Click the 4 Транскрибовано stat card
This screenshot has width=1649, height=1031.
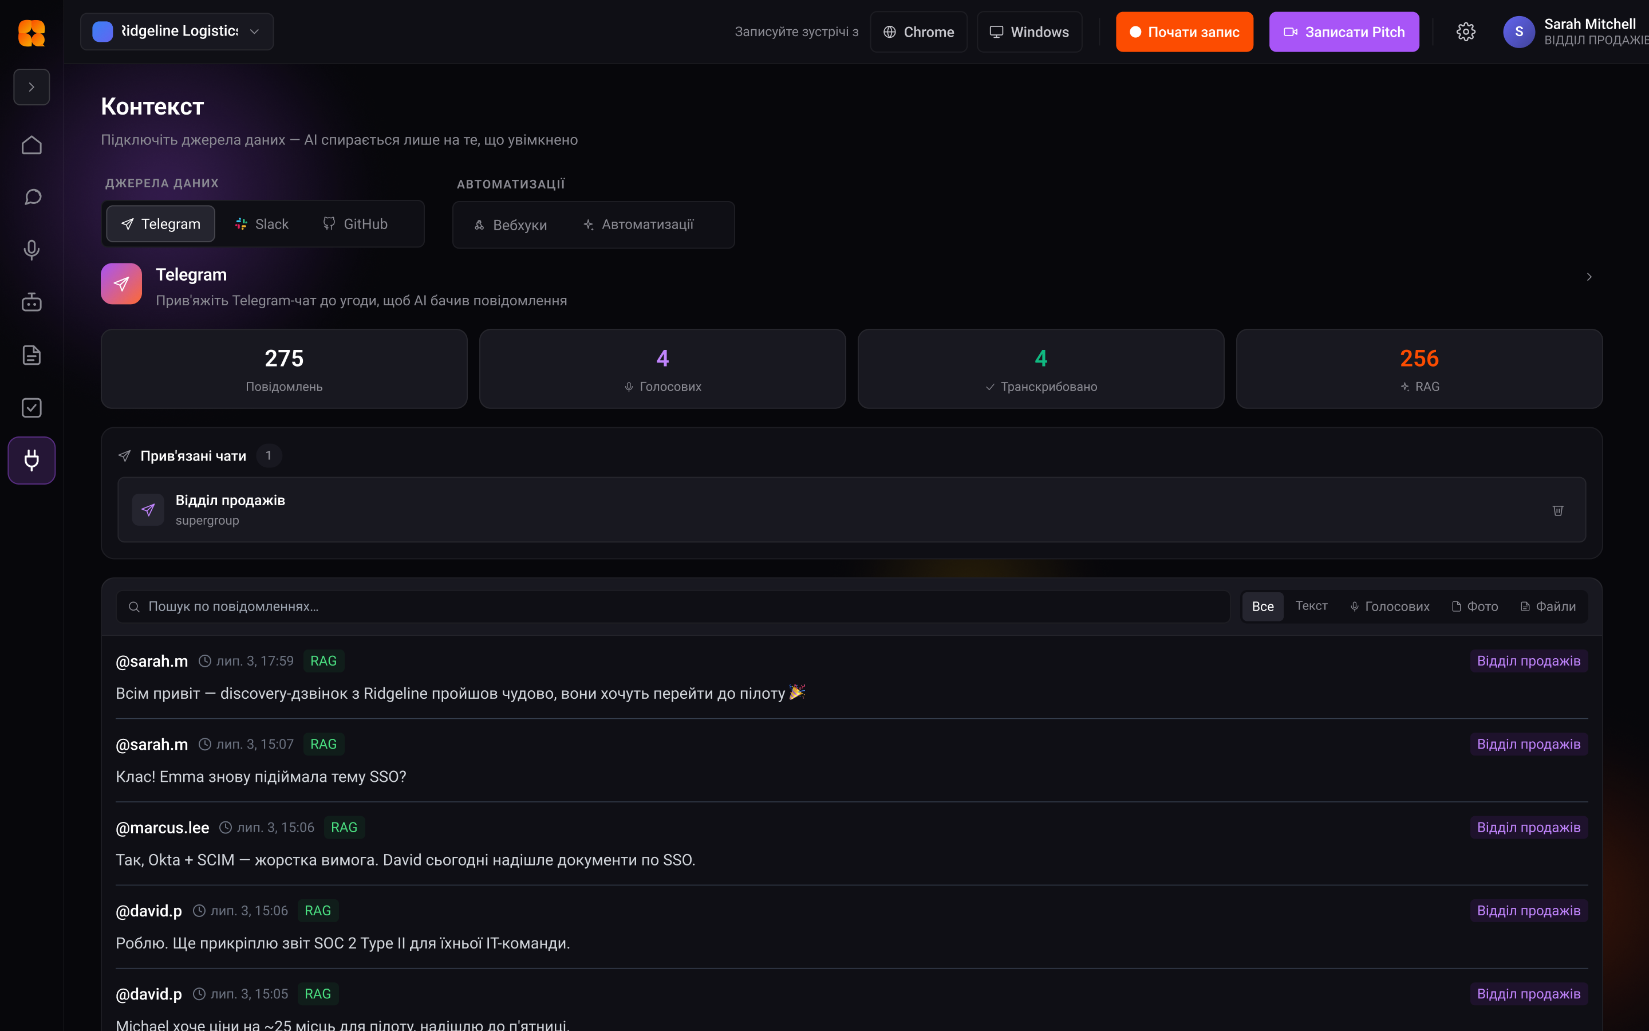1040,369
